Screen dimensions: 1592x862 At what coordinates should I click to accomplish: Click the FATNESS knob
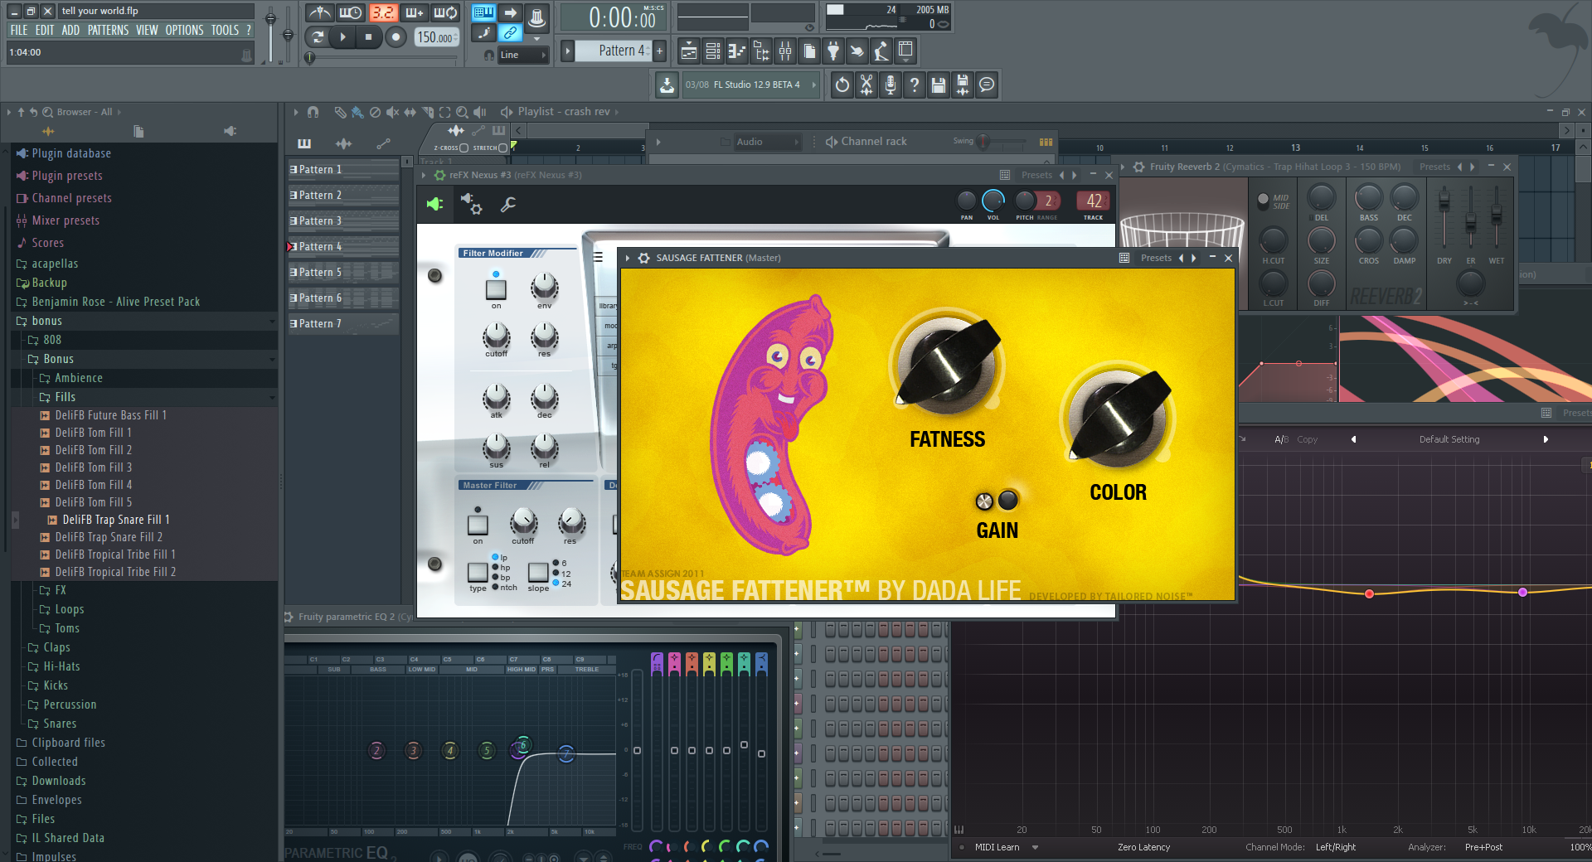(x=948, y=366)
